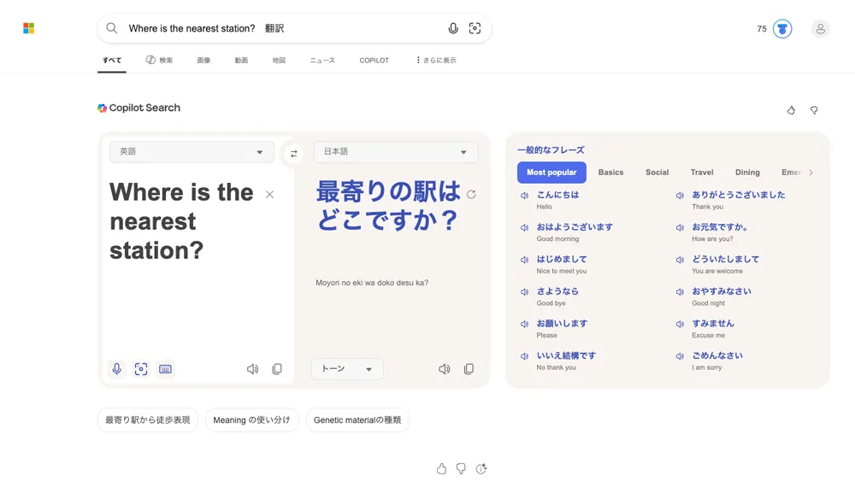The height and width of the screenshot is (481, 855).
Task: Switch to the ニュース tab
Action: (x=322, y=60)
